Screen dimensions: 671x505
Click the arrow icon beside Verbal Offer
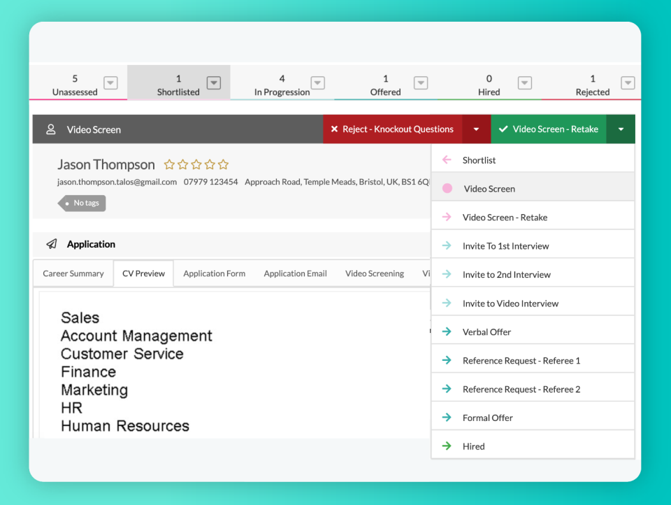pos(447,332)
